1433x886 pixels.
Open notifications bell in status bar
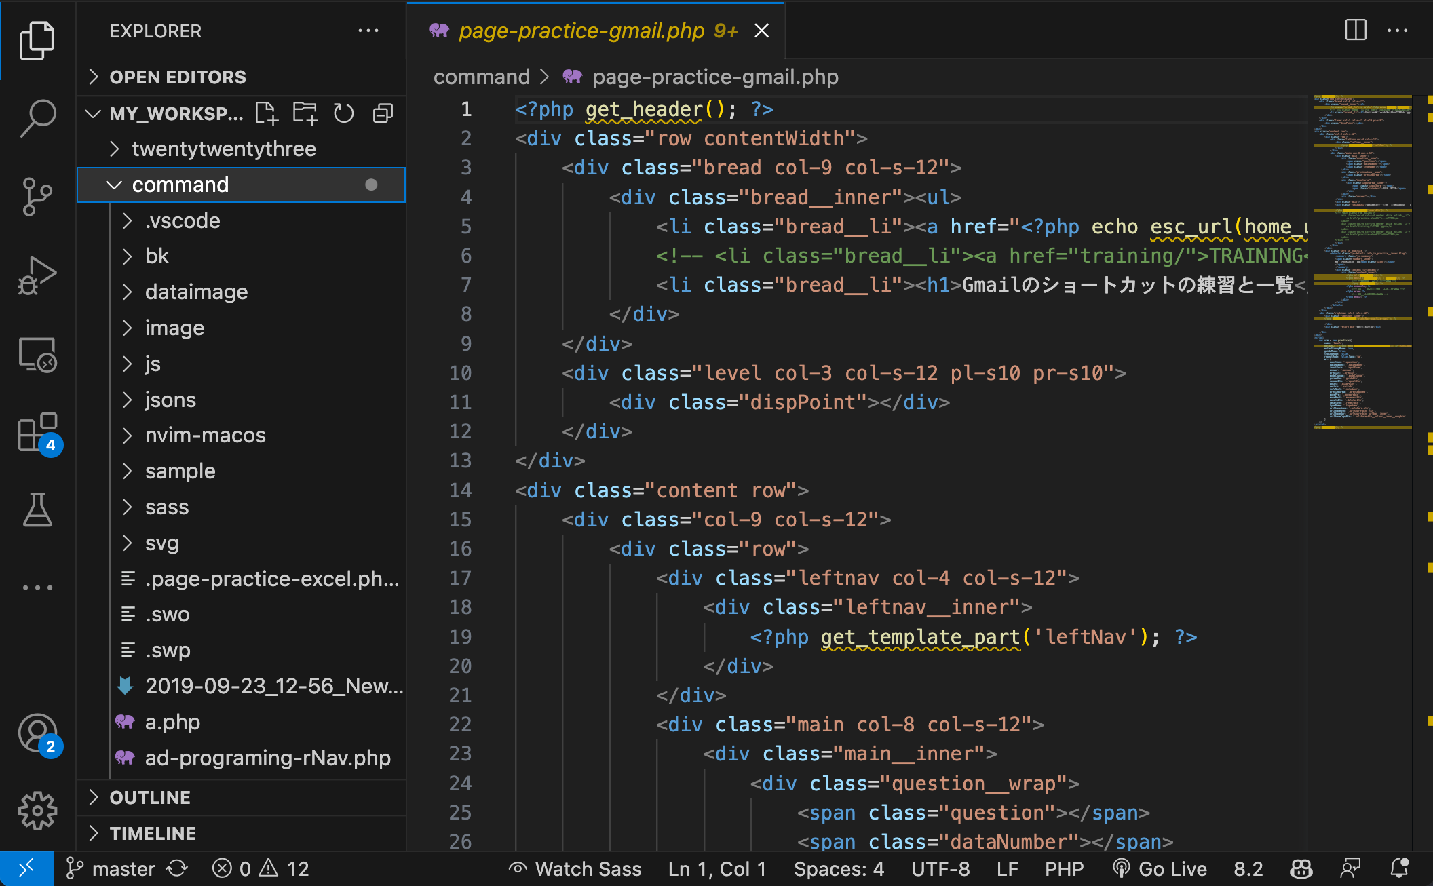(1399, 868)
